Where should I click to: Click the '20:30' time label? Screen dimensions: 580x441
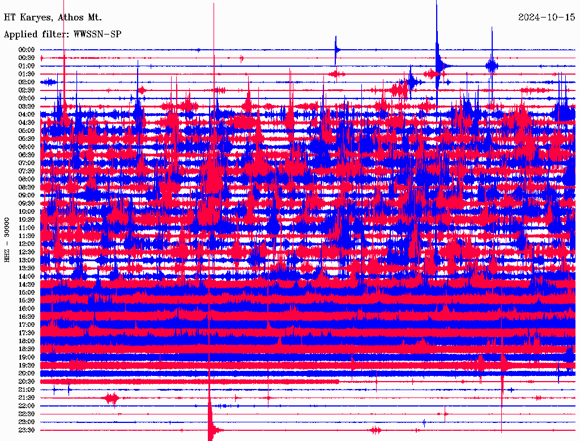click(x=27, y=382)
